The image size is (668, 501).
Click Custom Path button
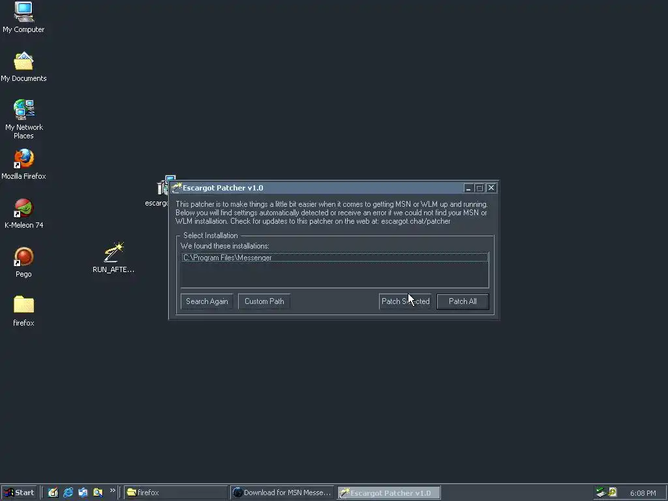point(264,301)
